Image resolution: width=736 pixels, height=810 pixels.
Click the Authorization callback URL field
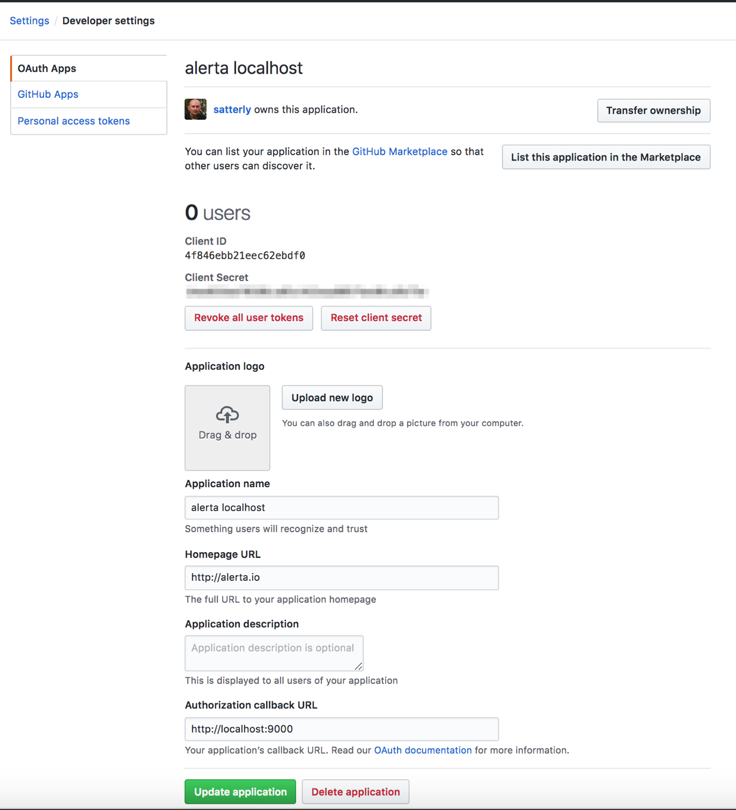[342, 729]
